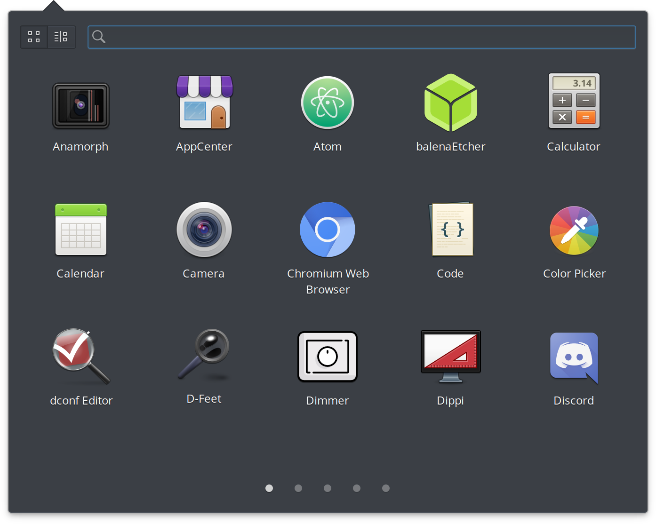Switch to grid view mode
The width and height of the screenshot is (656, 524).
click(34, 37)
